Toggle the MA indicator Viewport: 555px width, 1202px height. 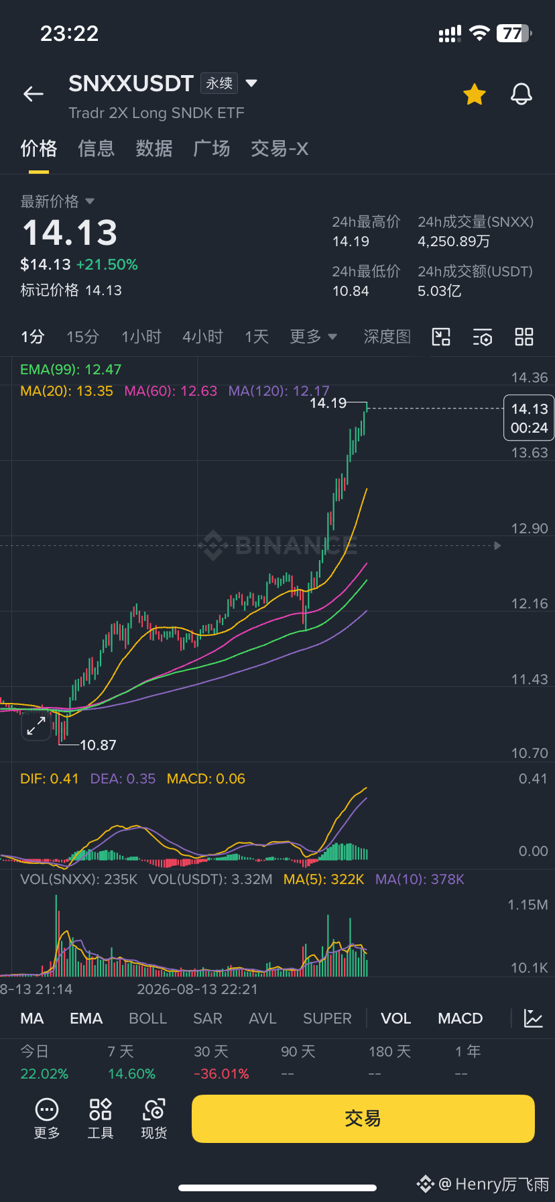click(x=32, y=1018)
